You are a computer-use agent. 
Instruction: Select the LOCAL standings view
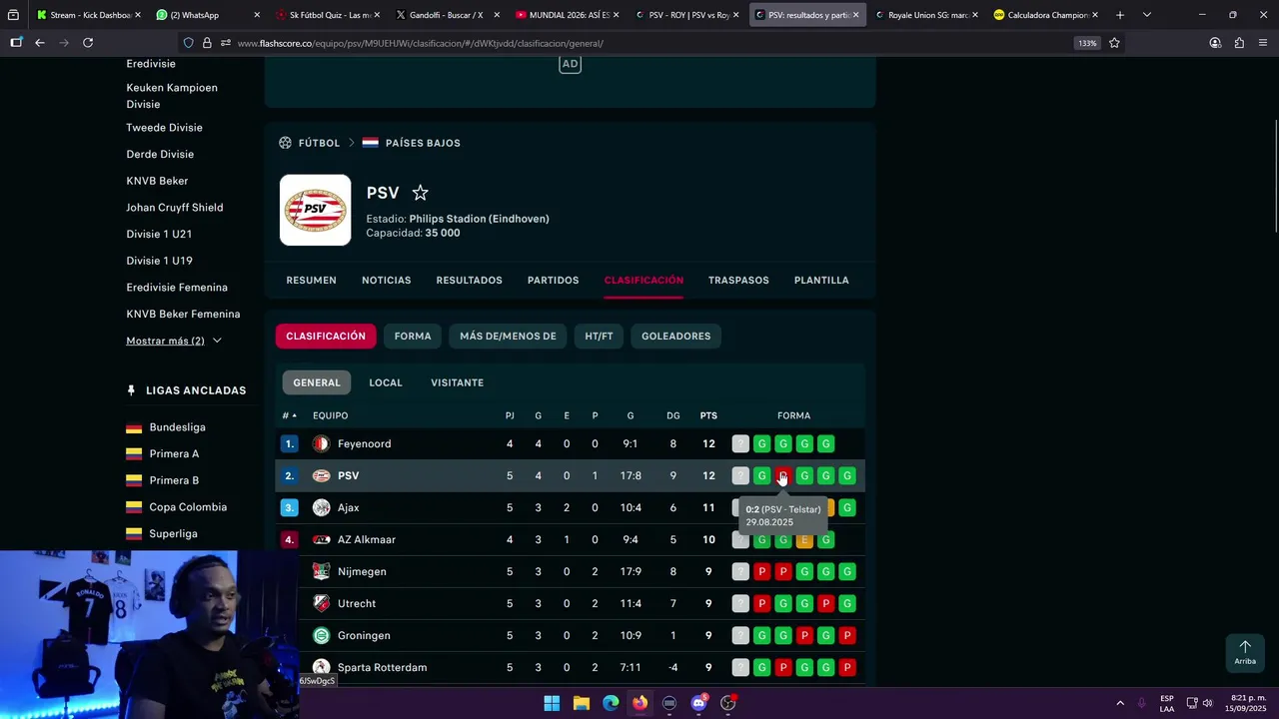click(386, 382)
